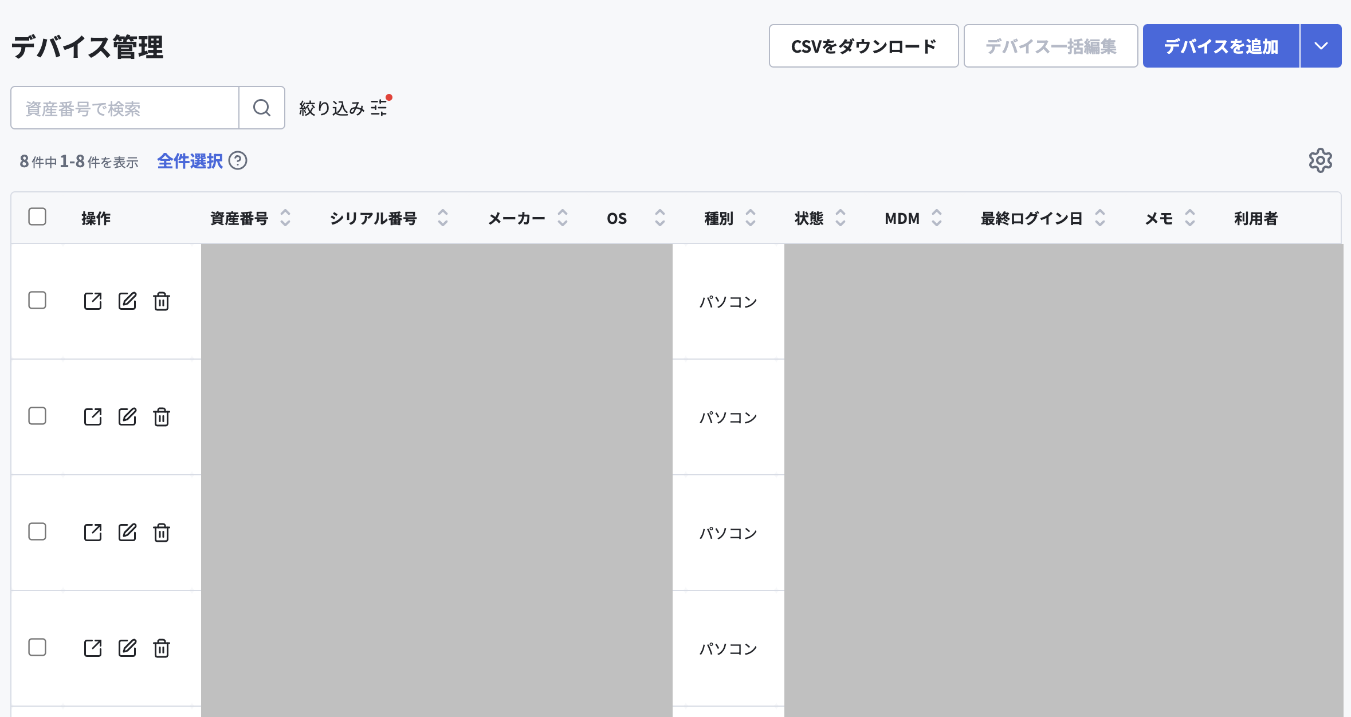
Task: Focus the 資産番号で検索 input field
Action: (x=125, y=108)
